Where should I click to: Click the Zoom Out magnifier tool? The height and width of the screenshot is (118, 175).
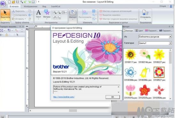pyautogui.click(x=59, y=12)
